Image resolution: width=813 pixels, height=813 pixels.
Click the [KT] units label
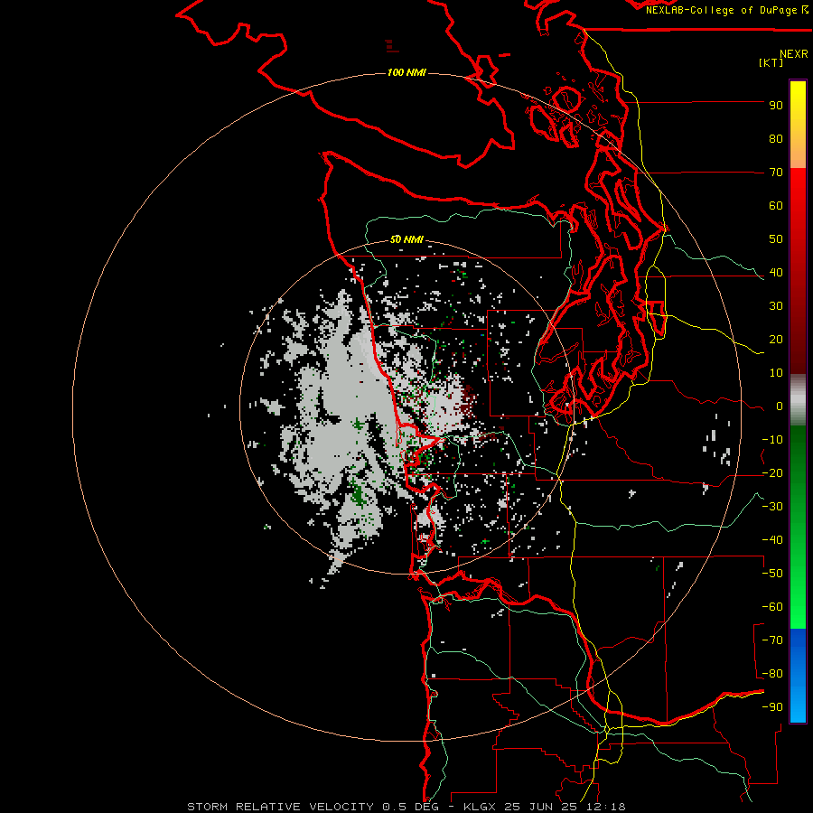(771, 62)
